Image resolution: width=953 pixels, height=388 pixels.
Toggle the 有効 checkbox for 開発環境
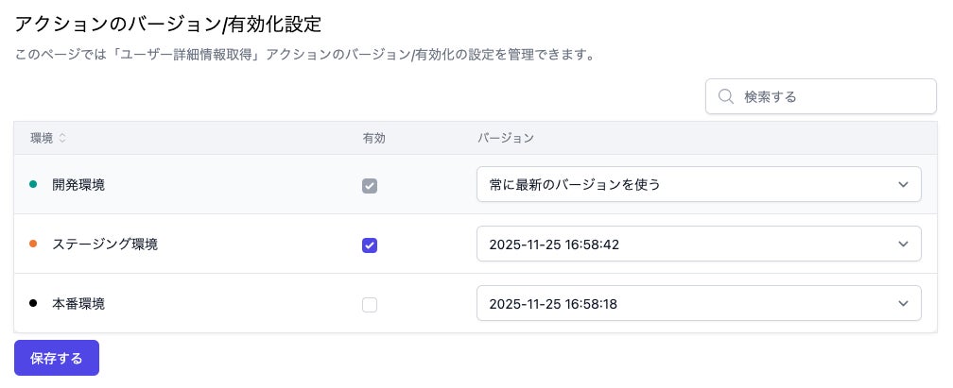[370, 186]
